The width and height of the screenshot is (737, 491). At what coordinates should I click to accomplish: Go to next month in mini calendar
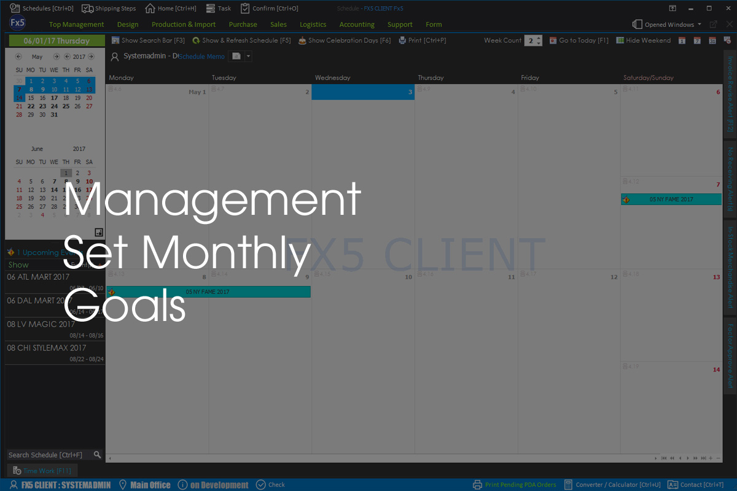[x=57, y=56]
